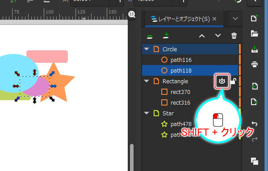Click the print icon
This screenshot has width=268, height=171.
255,65
